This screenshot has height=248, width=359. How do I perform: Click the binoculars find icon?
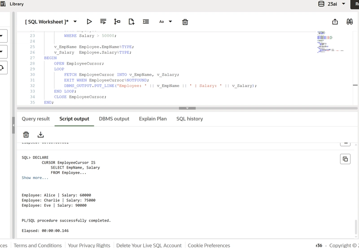click(350, 22)
